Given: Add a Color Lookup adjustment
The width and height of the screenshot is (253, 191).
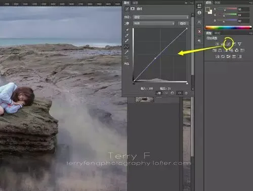Looking at the screenshot, I should click(x=242, y=50).
